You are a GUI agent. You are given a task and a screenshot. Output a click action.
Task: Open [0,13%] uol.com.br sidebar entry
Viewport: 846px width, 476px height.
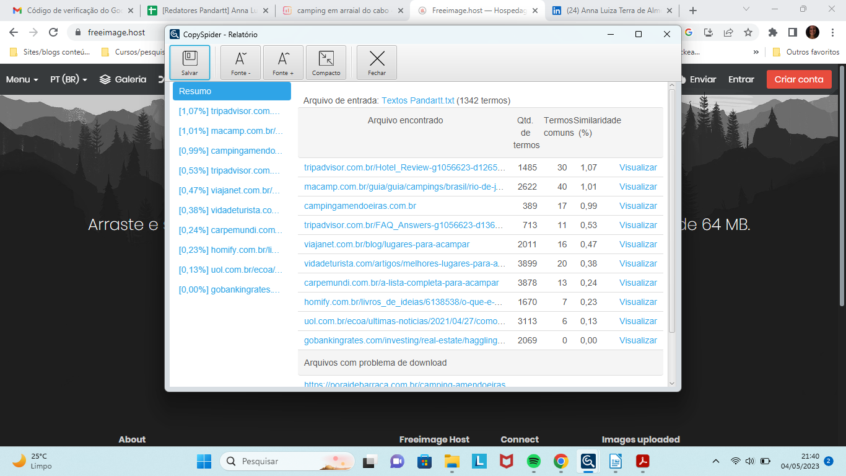click(230, 270)
